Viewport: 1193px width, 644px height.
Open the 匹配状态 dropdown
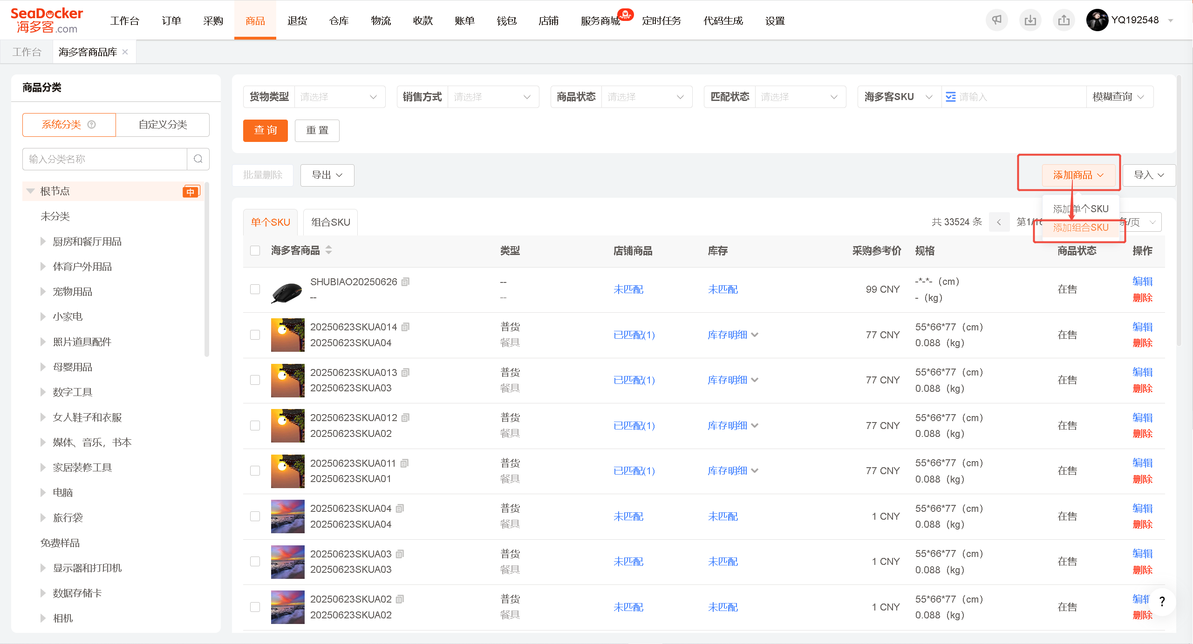800,97
